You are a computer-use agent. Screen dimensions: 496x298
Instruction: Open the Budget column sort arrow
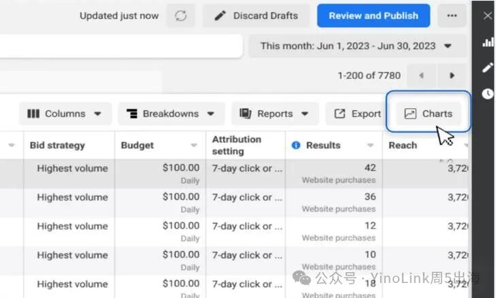(194, 145)
